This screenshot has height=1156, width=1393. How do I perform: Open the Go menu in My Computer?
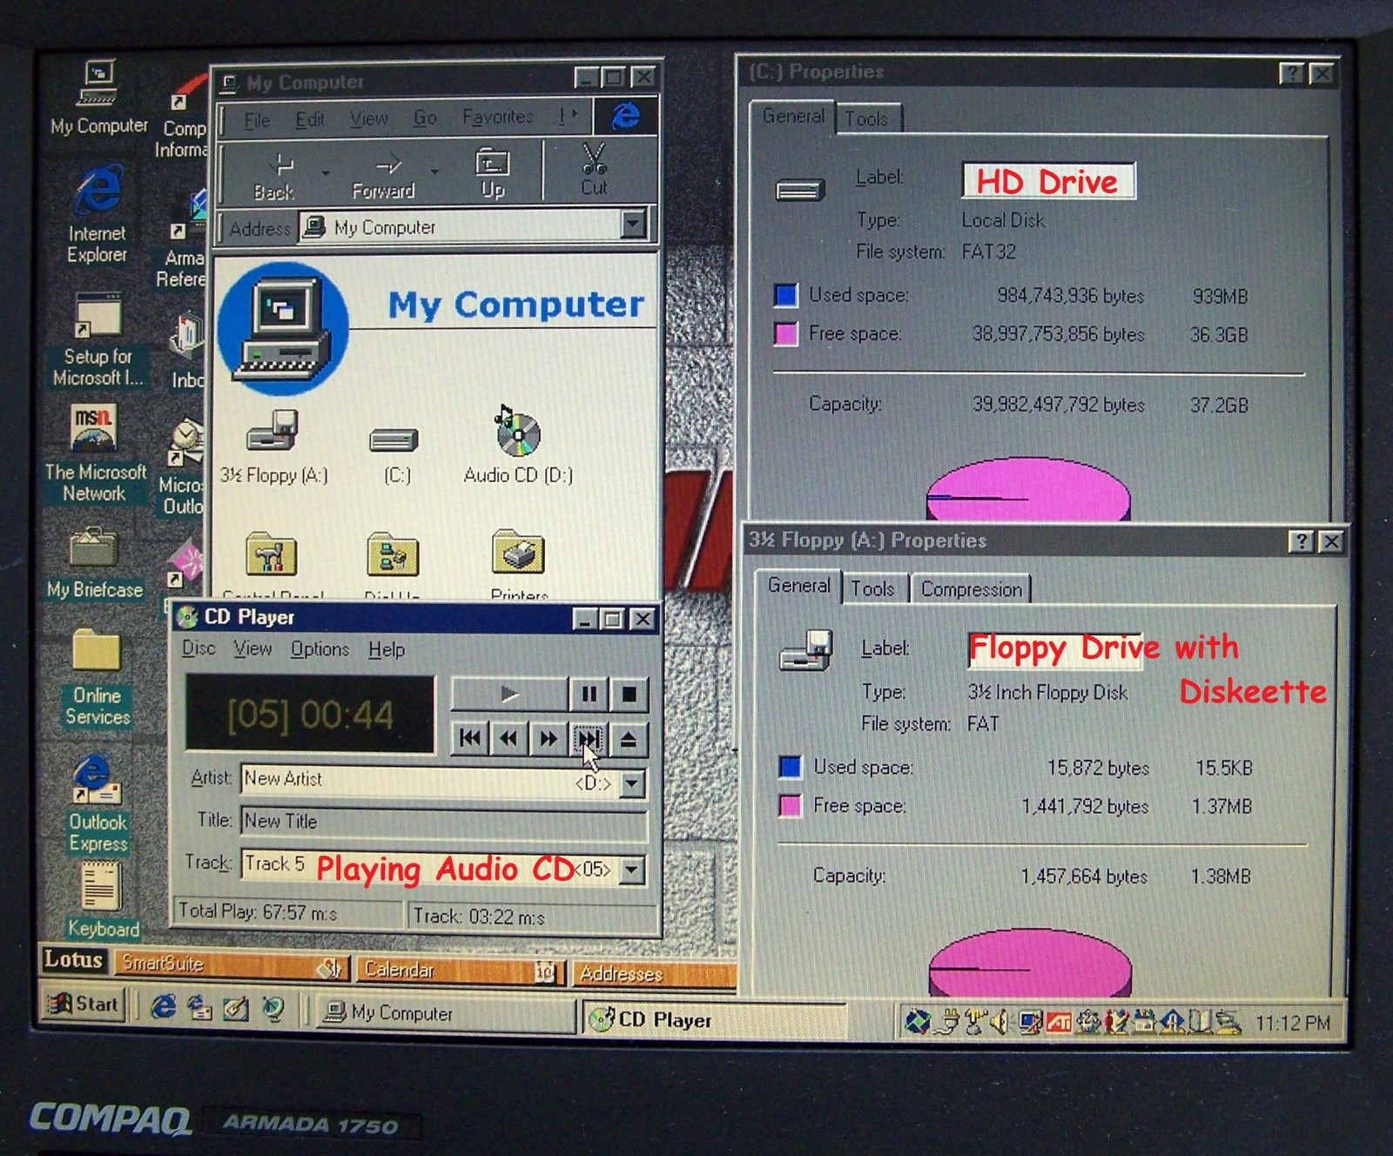point(425,117)
